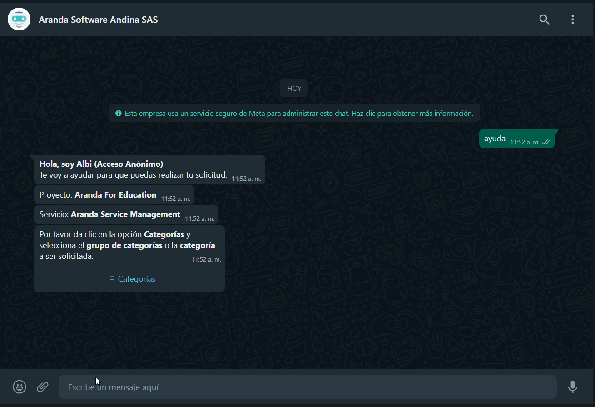The width and height of the screenshot is (595, 407).
Task: Start a voice message with the microphone
Action: [x=573, y=387]
